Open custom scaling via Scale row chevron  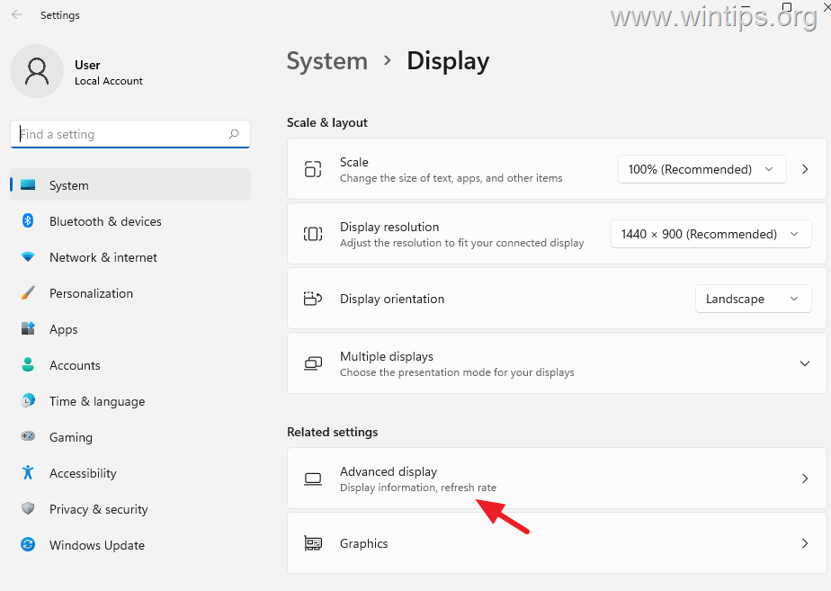(x=805, y=169)
